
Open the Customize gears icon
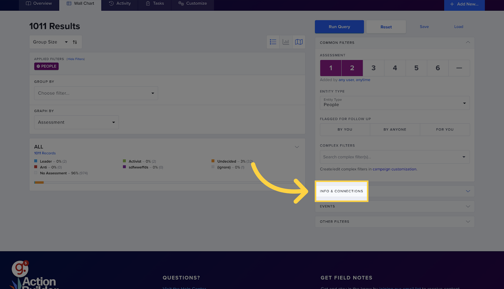point(180,3)
